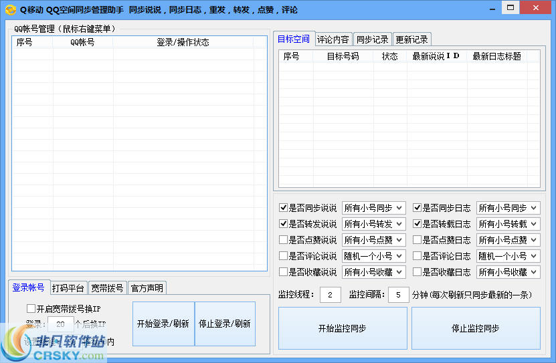Switch to the 目标空间 tab

294,39
